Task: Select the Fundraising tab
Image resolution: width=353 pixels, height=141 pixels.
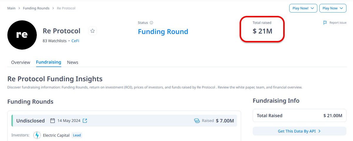Action: pos(49,62)
